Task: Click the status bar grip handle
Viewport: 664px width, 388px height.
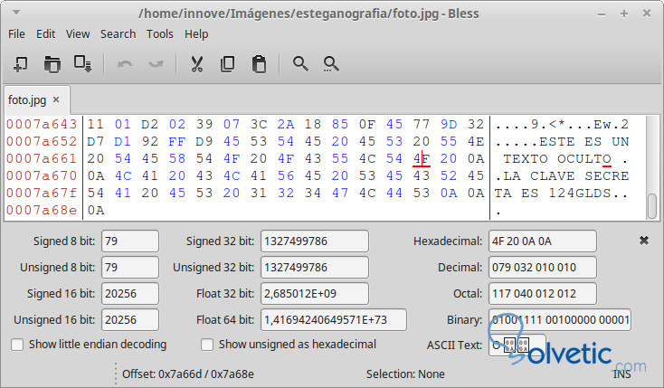Action: pos(115,374)
